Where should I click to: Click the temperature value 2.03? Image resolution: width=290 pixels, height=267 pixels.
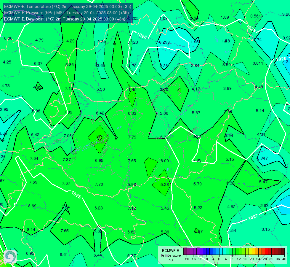click(264, 206)
